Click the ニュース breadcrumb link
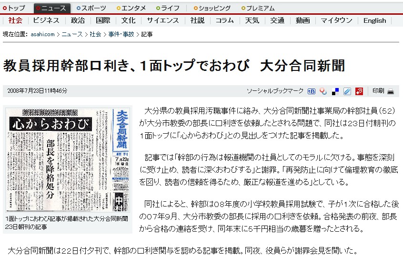Image resolution: width=403 pixels, height=266 pixels. tap(72, 34)
